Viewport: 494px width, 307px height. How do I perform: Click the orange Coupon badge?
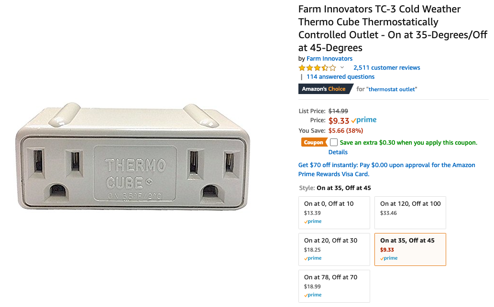(x=313, y=142)
